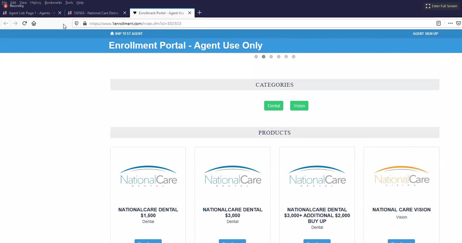The width and height of the screenshot is (462, 243).
Task: Switch to the Agent List Page 1 tab
Action: coord(32,13)
